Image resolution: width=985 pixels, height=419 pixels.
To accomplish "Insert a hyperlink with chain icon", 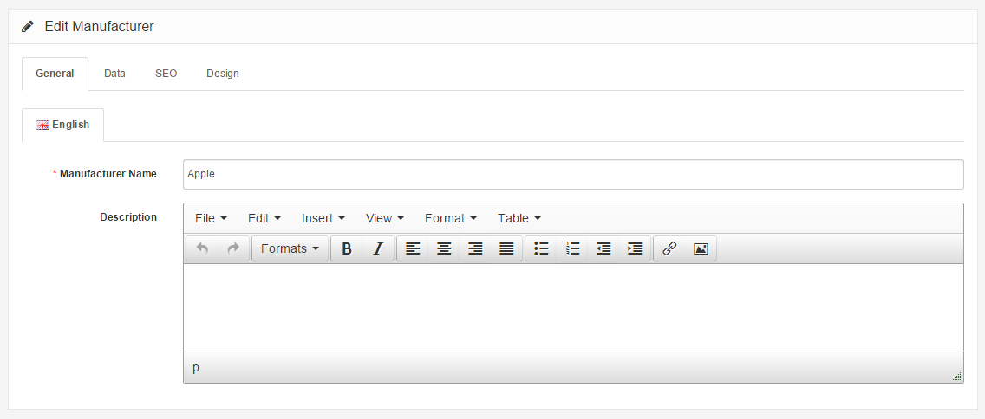I will (x=669, y=249).
